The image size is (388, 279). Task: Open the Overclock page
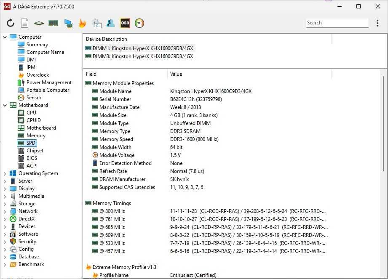[x=37, y=75]
